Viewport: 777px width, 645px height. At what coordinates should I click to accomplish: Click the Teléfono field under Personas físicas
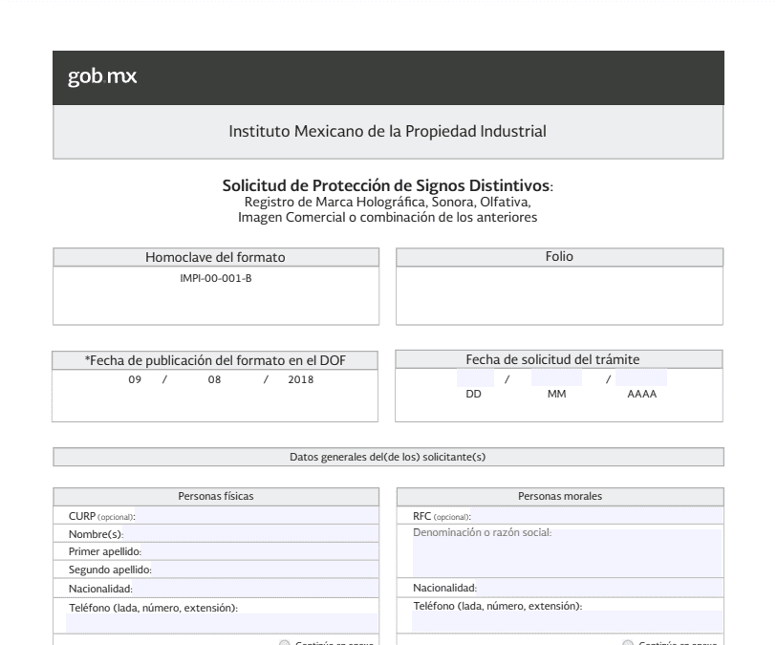click(x=222, y=623)
